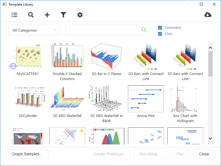The width and height of the screenshot is (221, 166).
Task: Click the plus icon to add template
Action: tap(47, 15)
